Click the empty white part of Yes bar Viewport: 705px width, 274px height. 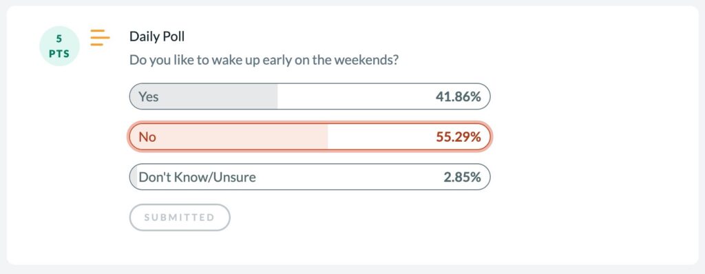pyautogui.click(x=355, y=96)
